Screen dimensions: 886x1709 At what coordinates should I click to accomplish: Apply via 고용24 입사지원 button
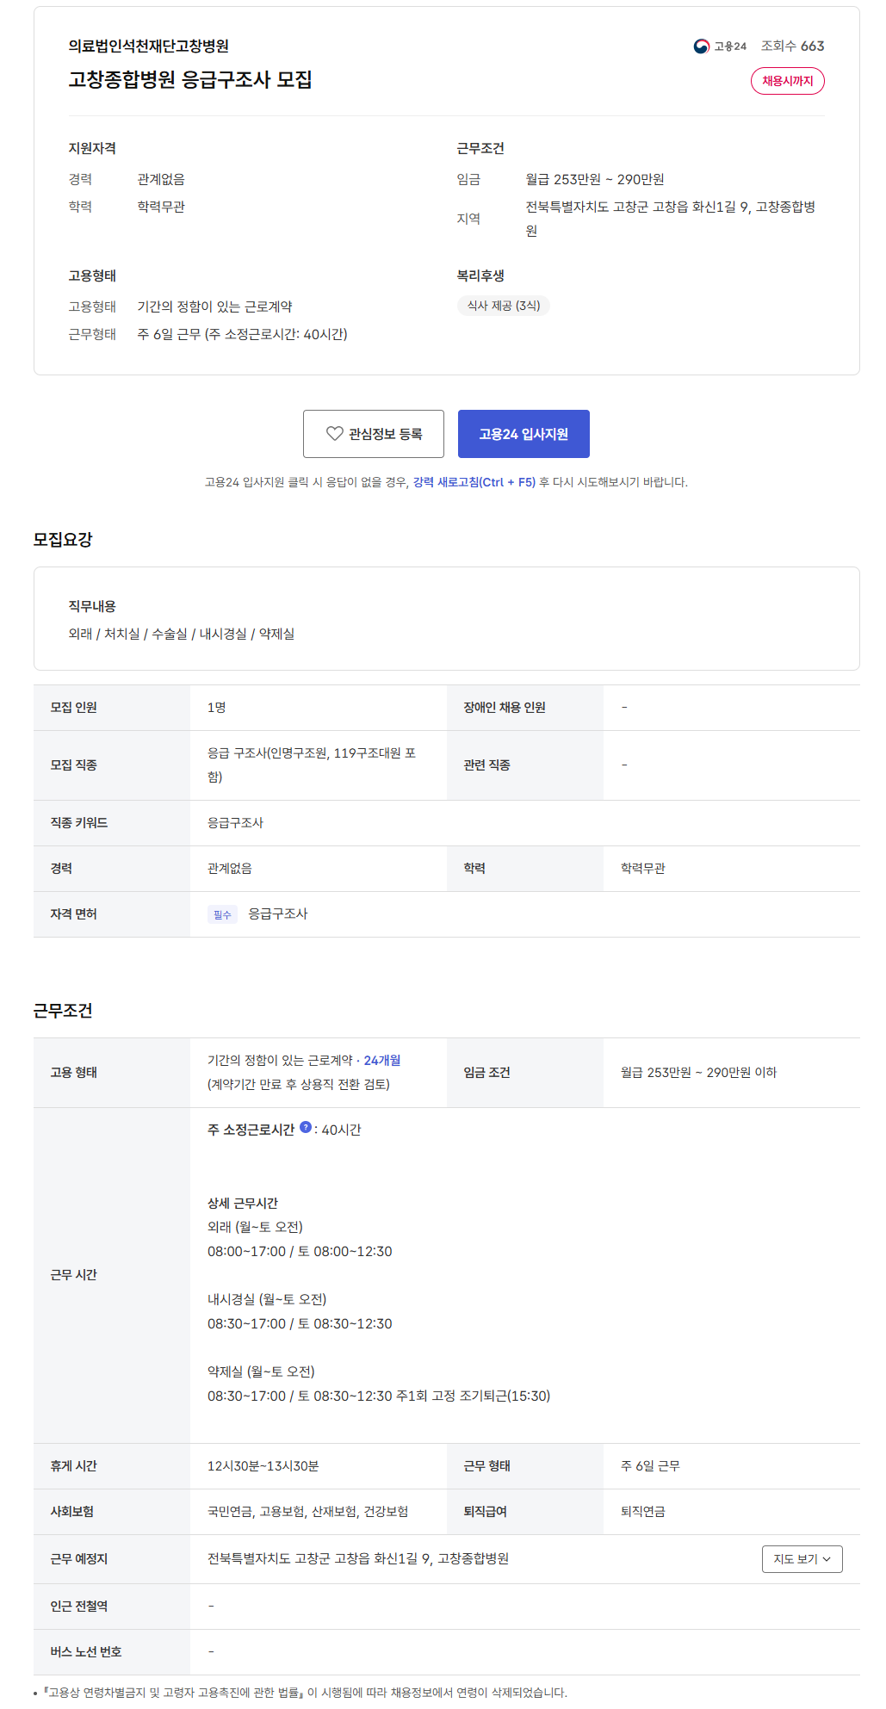coord(524,434)
